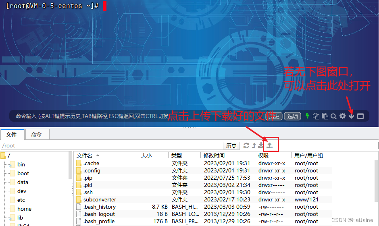The width and height of the screenshot is (379, 226).
Task: Open terminal settings gear icon
Action: pos(342,116)
